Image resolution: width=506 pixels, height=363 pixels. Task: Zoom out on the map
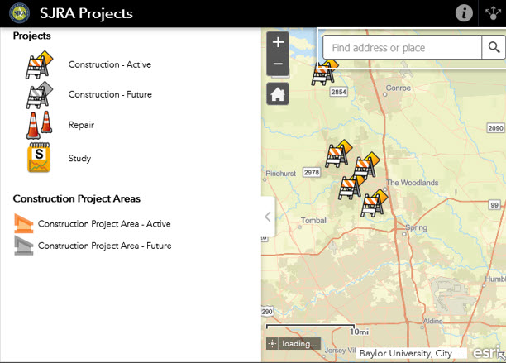click(x=278, y=64)
